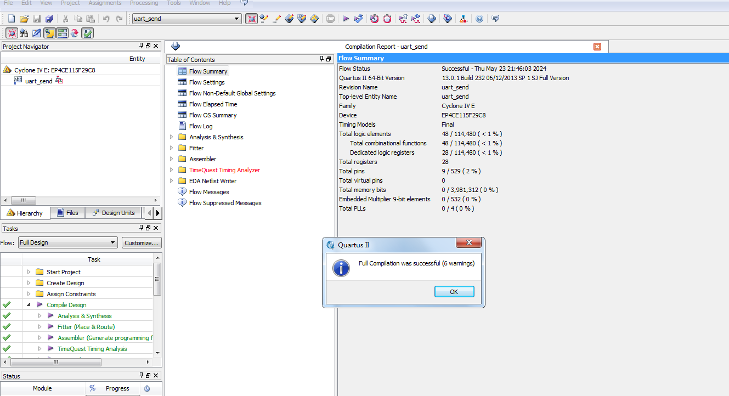
Task: Expand the EDA Netlist Writer folder
Action: coord(171,181)
